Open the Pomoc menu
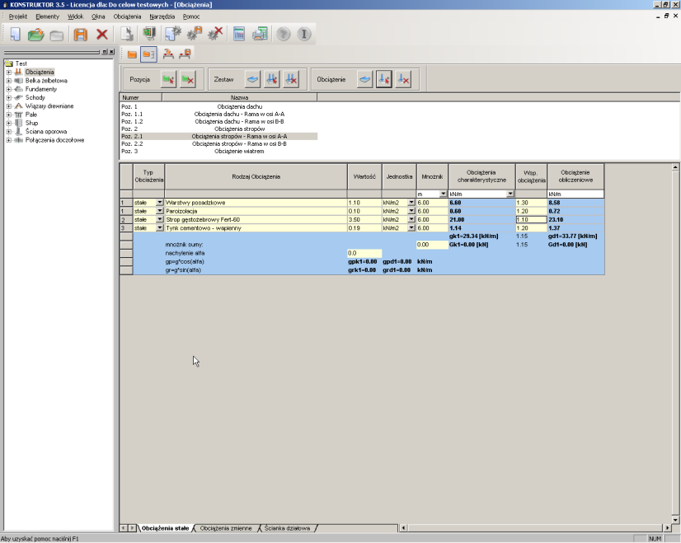 (x=191, y=16)
